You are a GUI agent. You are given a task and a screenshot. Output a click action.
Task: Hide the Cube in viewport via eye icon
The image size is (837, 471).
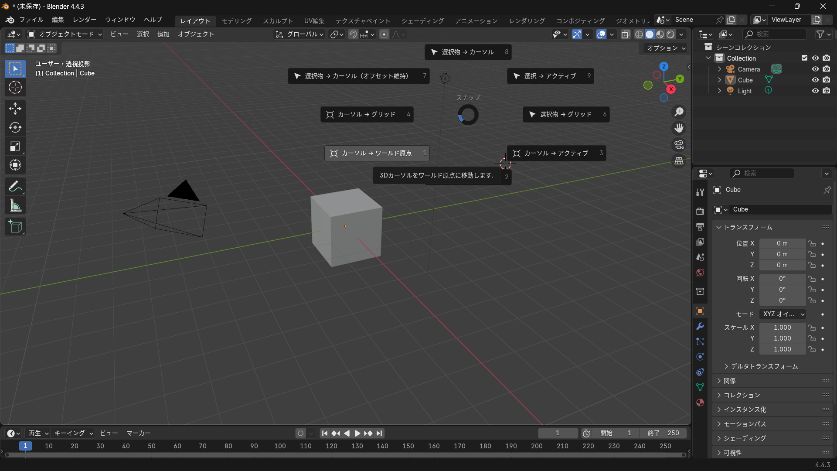pos(815,80)
